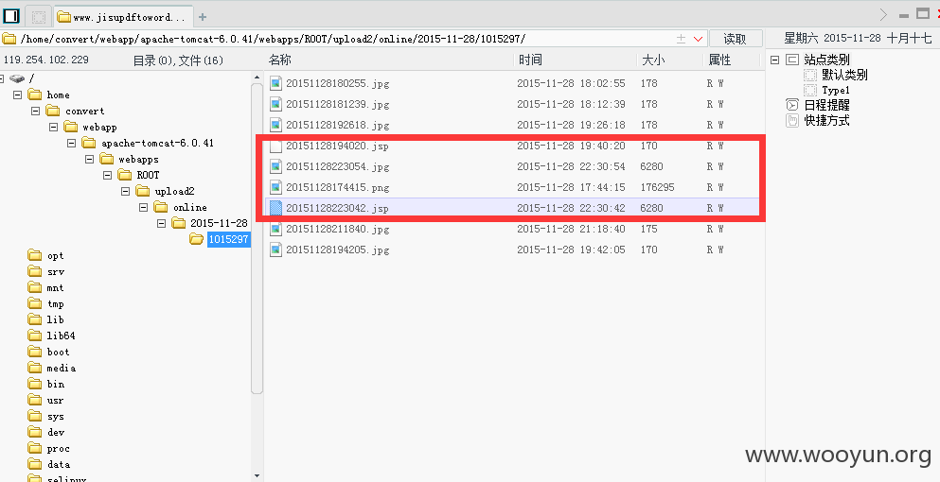This screenshot has height=482, width=940.
Task: Open the sys folder
Action: [x=55, y=416]
